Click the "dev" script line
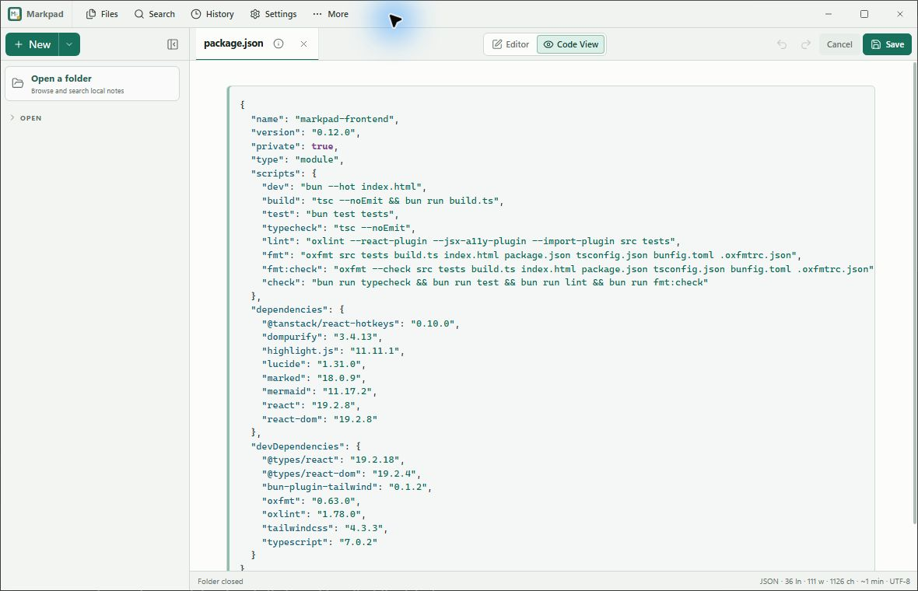Image resolution: width=918 pixels, height=591 pixels. pos(344,187)
